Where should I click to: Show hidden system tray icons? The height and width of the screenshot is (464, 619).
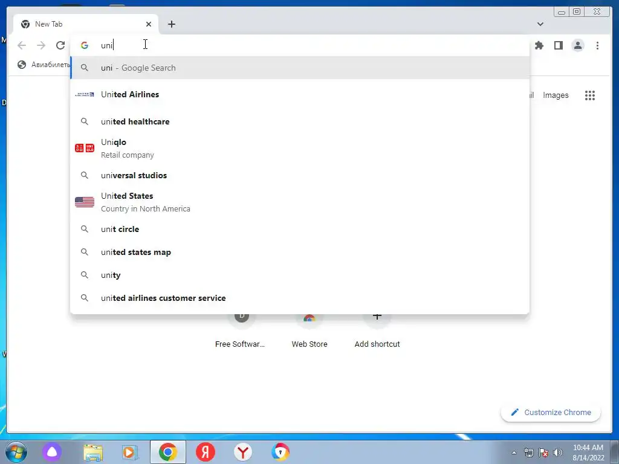514,453
